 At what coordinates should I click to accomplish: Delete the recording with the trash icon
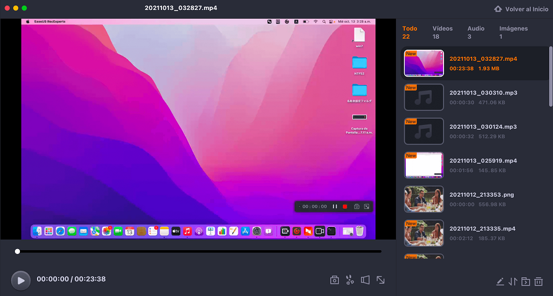tap(538, 282)
